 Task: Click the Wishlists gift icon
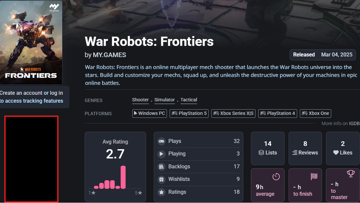(161, 180)
